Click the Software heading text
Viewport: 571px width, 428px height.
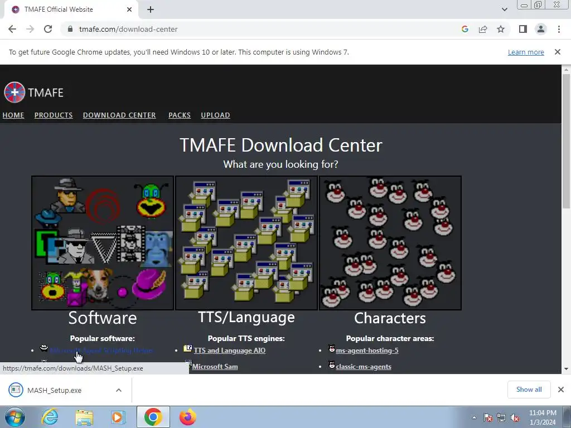point(103,318)
